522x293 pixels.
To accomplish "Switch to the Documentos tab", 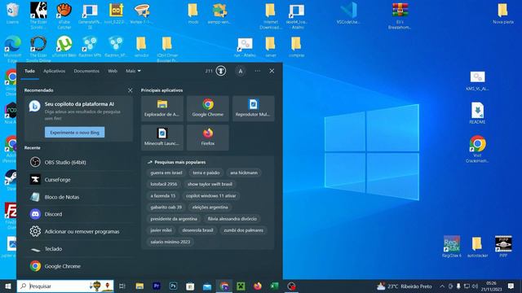I will (x=86, y=71).
